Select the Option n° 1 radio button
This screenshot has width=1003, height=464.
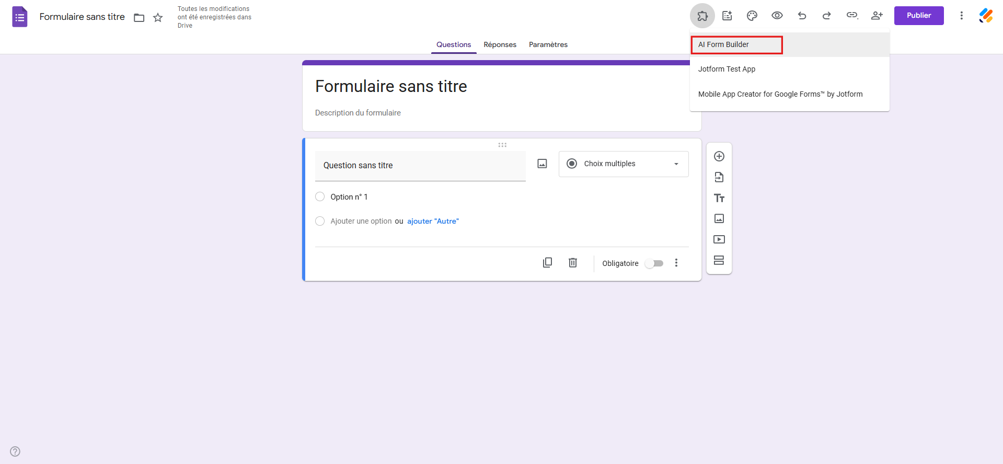[320, 196]
